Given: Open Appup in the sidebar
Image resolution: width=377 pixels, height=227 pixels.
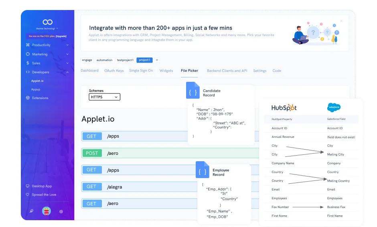Looking at the screenshot, I should (36, 89).
